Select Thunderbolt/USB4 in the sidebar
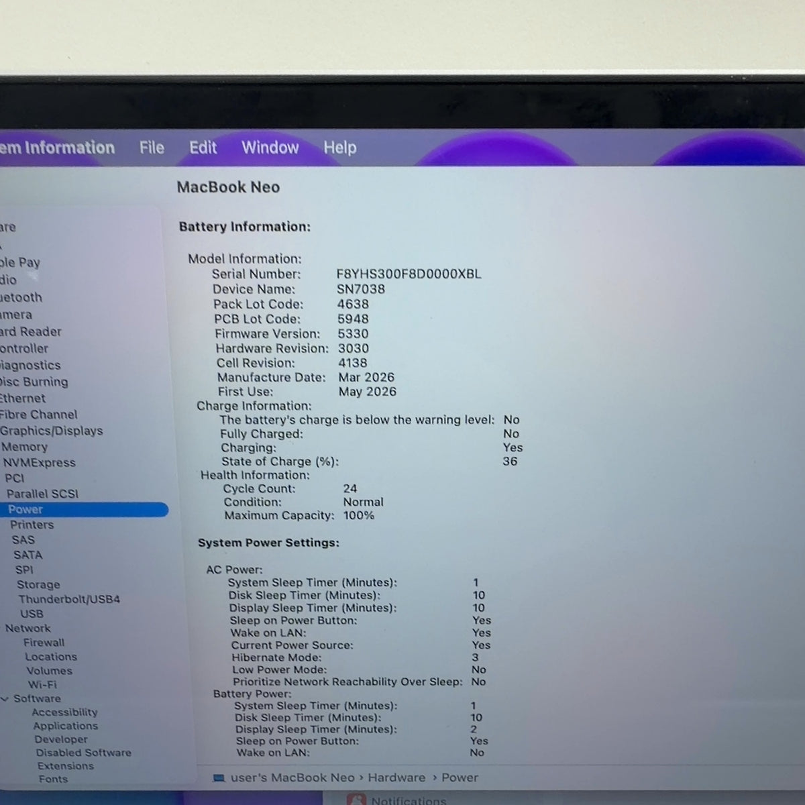805x805 pixels. (69, 599)
